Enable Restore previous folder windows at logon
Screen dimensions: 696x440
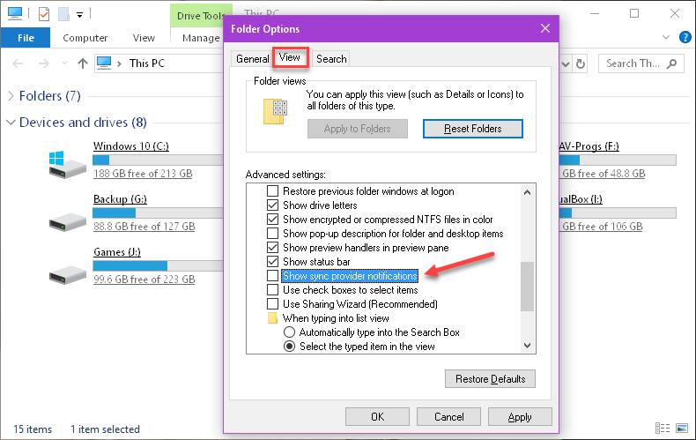pos(272,191)
